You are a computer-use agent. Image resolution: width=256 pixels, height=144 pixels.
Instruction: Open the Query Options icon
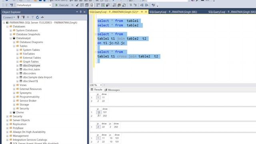click(x=87, y=5)
